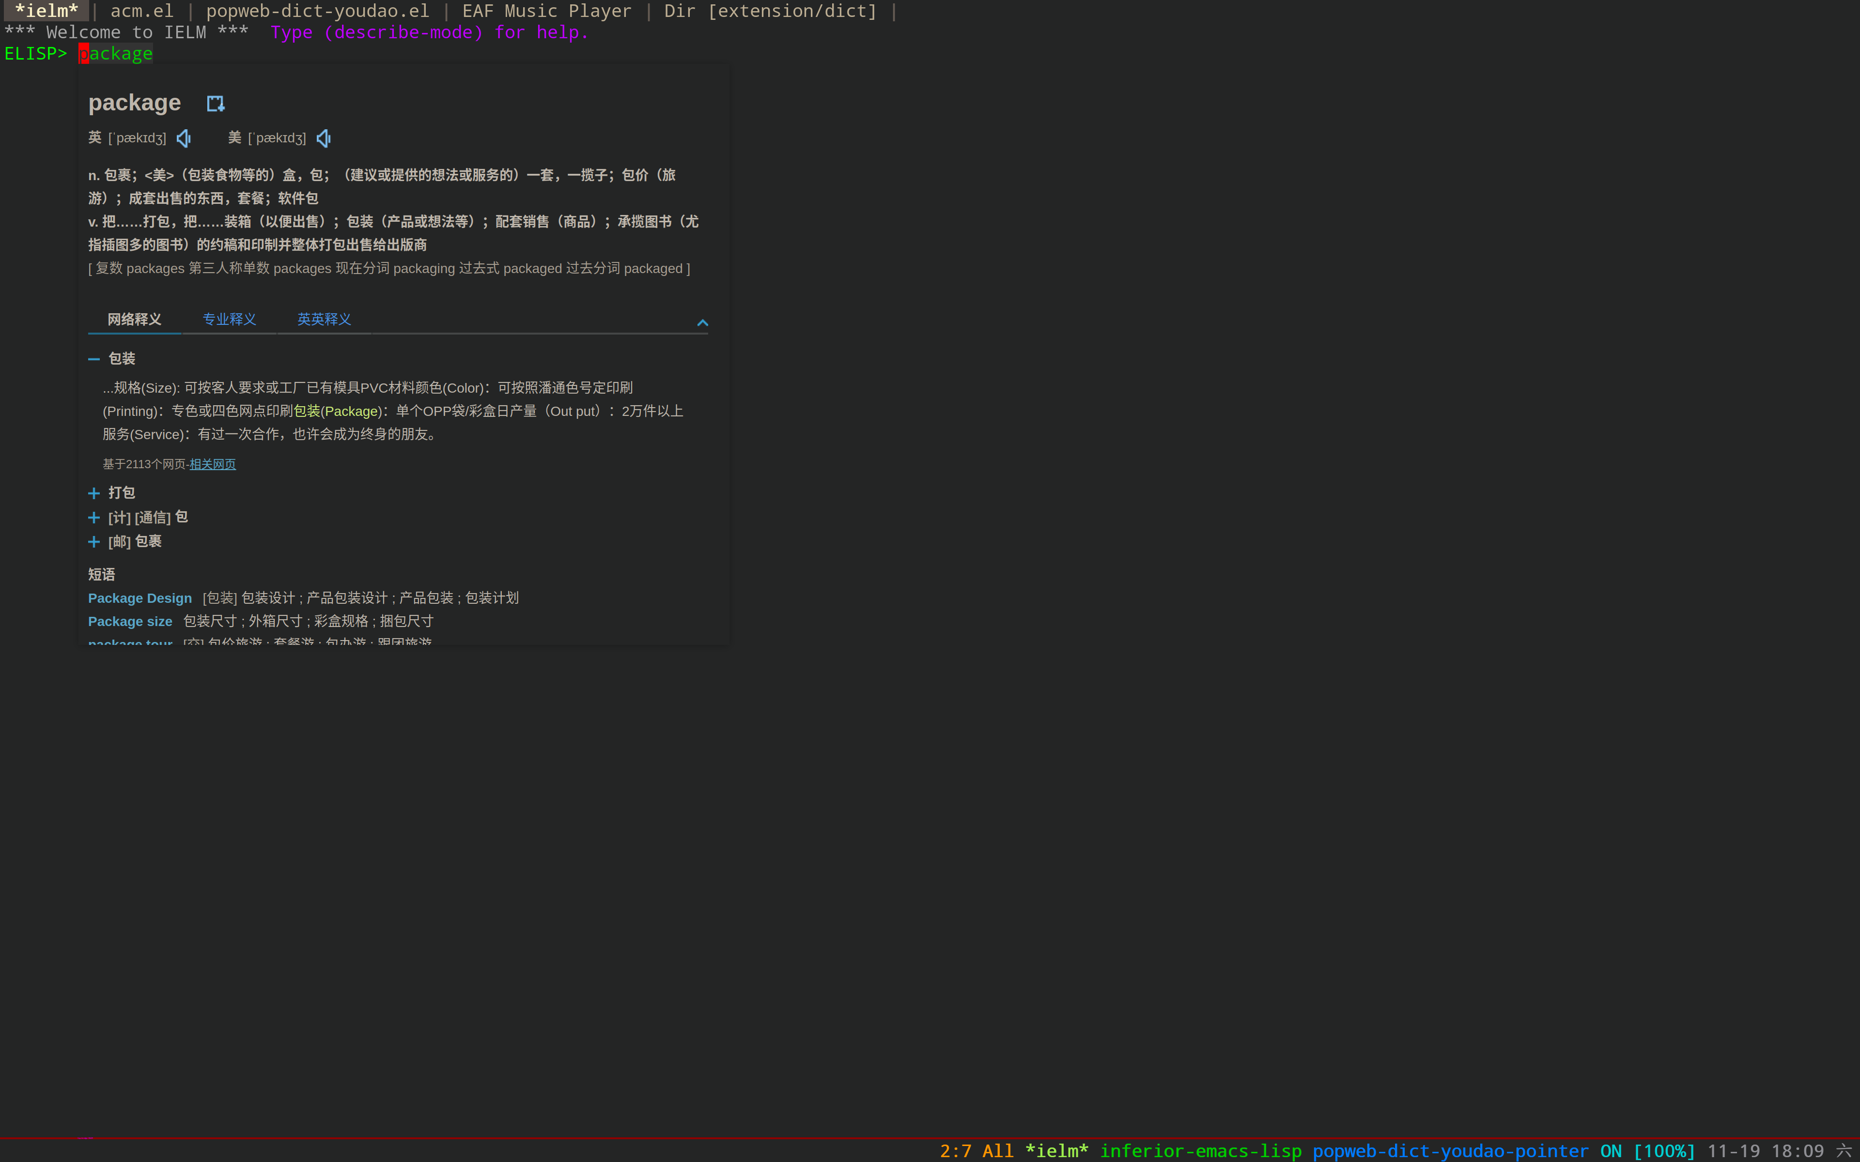
Task: Open the Package Design phrase link
Action: click(140, 598)
